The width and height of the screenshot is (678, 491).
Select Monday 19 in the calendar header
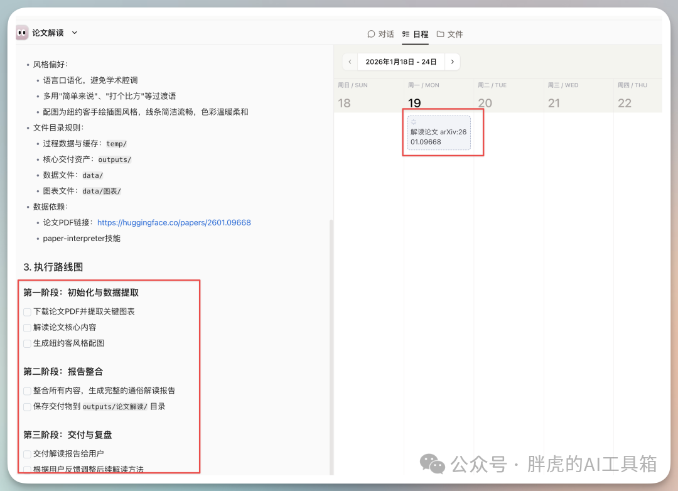[x=414, y=102]
